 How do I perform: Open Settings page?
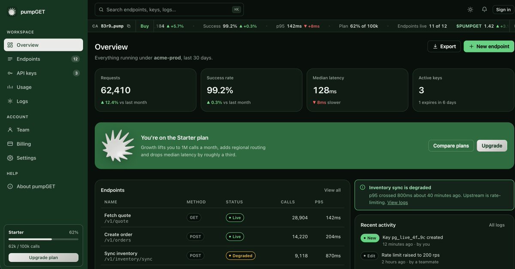click(x=43, y=158)
